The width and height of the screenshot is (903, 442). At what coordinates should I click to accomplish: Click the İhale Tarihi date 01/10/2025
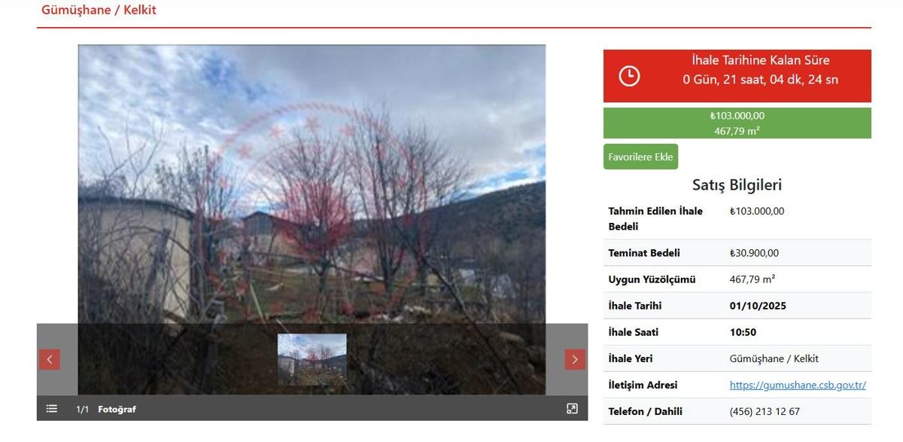(757, 306)
